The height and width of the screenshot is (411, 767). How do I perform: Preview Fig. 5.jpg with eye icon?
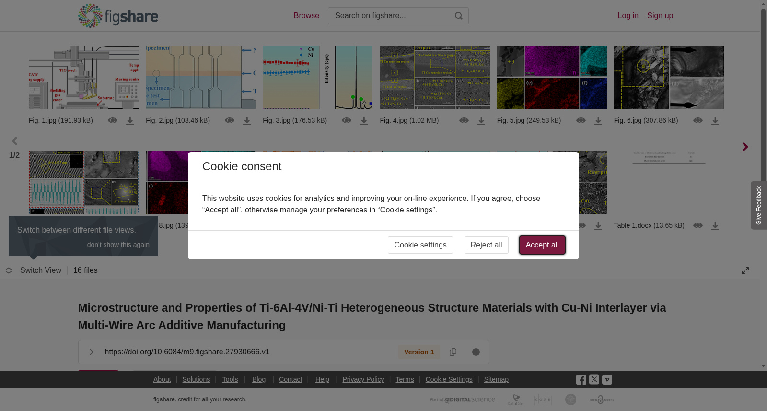pos(581,121)
